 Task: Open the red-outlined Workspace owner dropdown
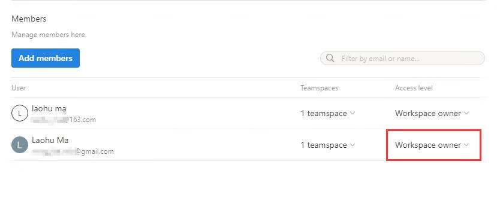click(x=432, y=145)
